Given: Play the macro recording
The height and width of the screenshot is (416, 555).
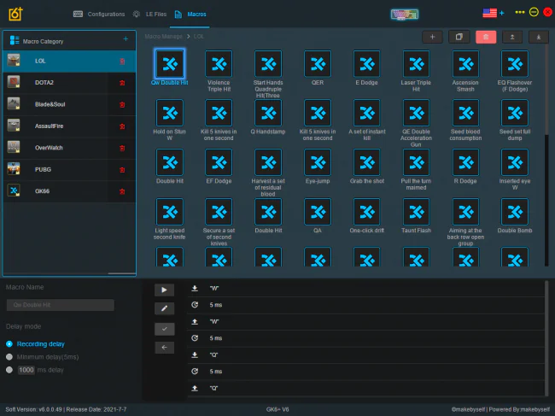Looking at the screenshot, I should point(164,290).
